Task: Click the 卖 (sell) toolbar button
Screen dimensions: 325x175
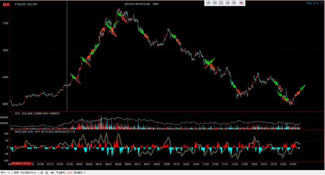Action: (215, 3)
